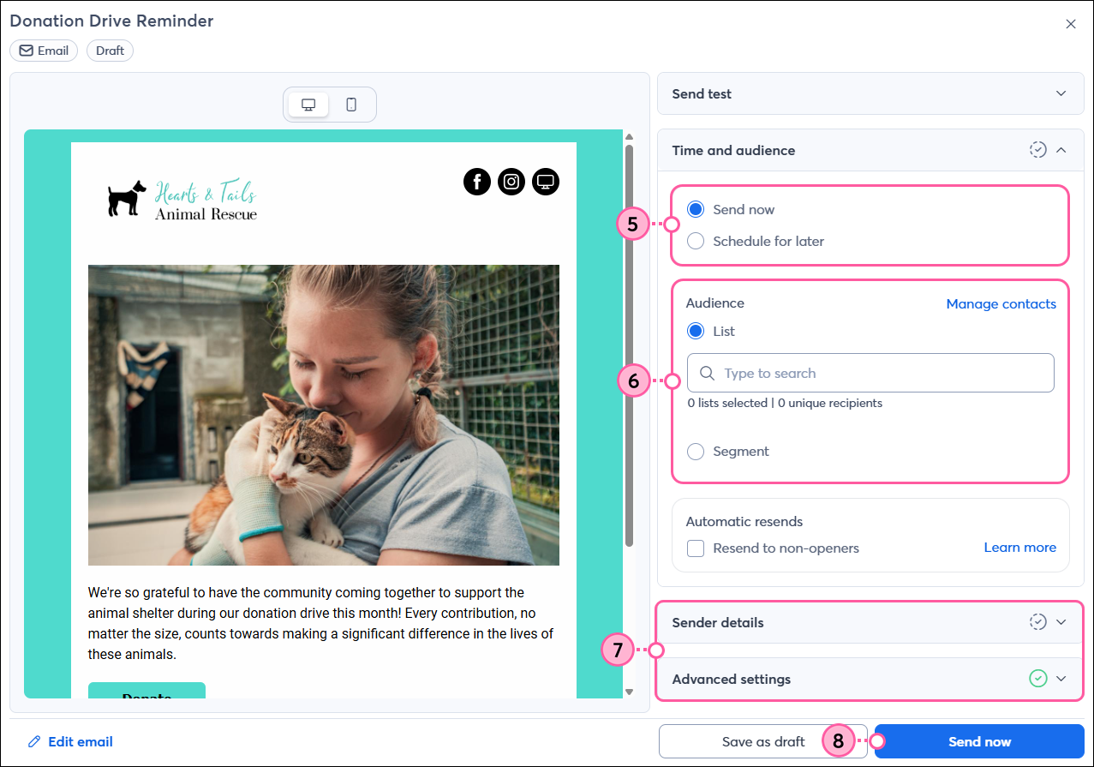Click the Draft status badge
This screenshot has height=767, width=1094.
point(110,50)
